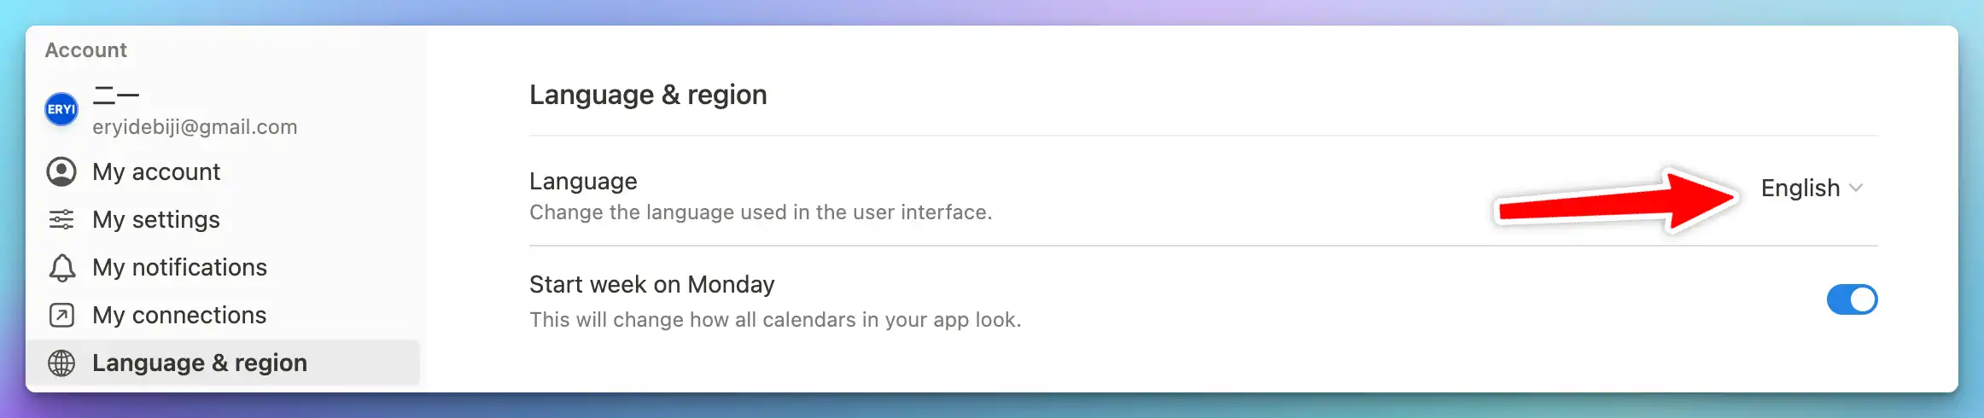The width and height of the screenshot is (1984, 418).
Task: Click the Language & region globe icon
Action: [61, 363]
